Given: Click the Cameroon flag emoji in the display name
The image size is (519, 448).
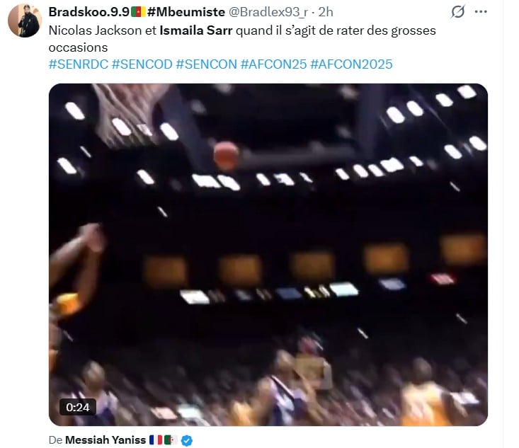Looking at the screenshot, I should pyautogui.click(x=138, y=12).
